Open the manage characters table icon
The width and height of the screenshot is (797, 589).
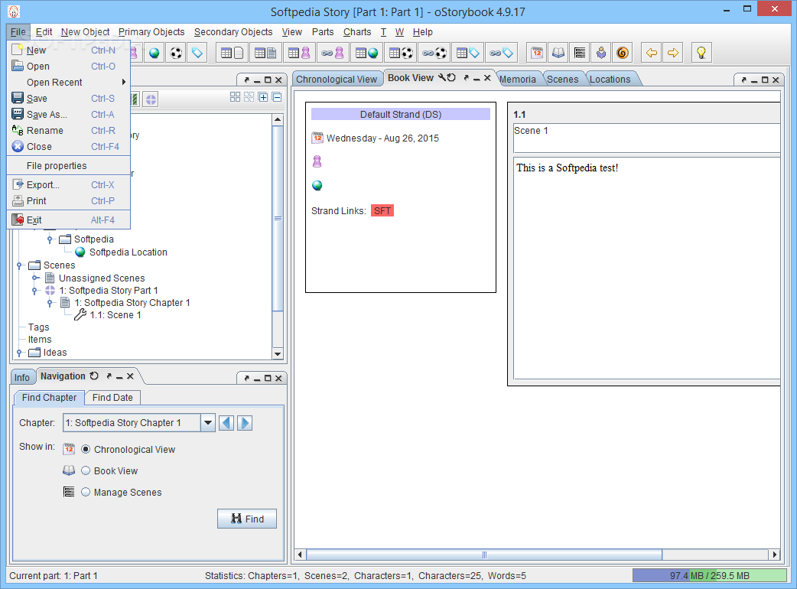299,53
